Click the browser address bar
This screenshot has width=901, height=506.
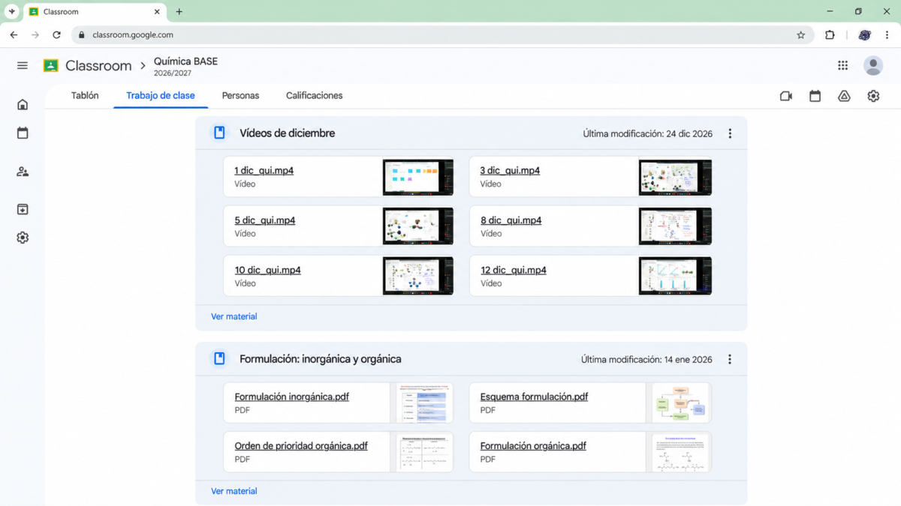(x=442, y=34)
